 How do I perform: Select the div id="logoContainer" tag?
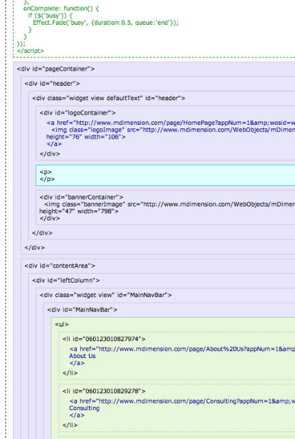click(77, 112)
